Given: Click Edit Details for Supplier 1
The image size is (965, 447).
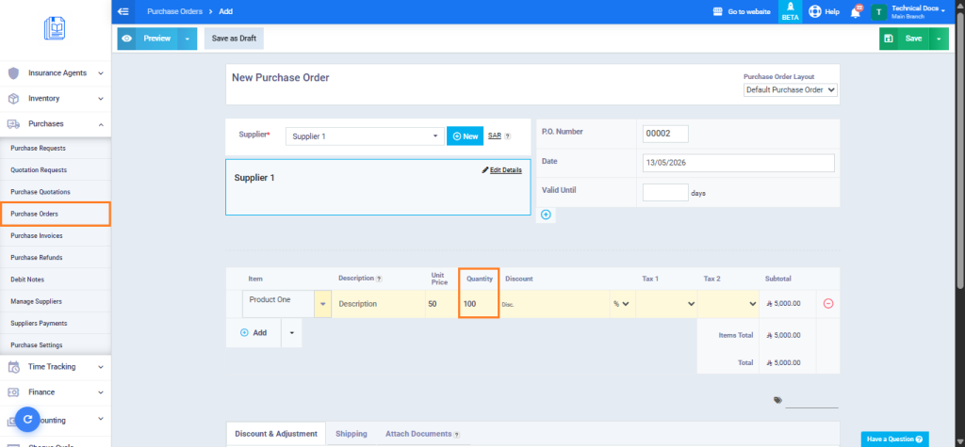Looking at the screenshot, I should click(x=502, y=169).
